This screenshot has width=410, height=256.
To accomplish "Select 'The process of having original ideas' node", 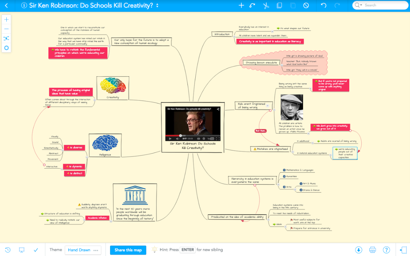I will coord(71,92).
